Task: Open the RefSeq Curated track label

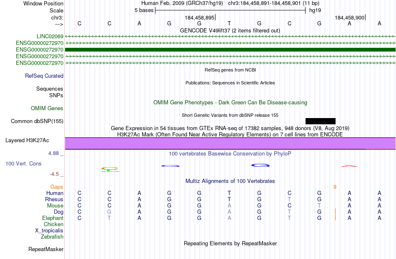Action: (x=44, y=76)
